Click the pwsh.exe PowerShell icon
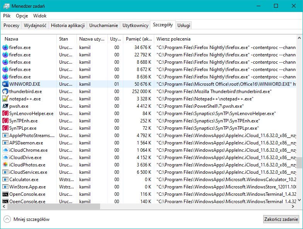This screenshot has width=303, height=229. click(x=5, y=106)
